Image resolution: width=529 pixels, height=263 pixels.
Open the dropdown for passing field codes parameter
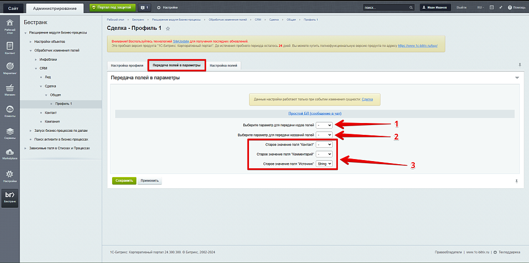(324, 125)
